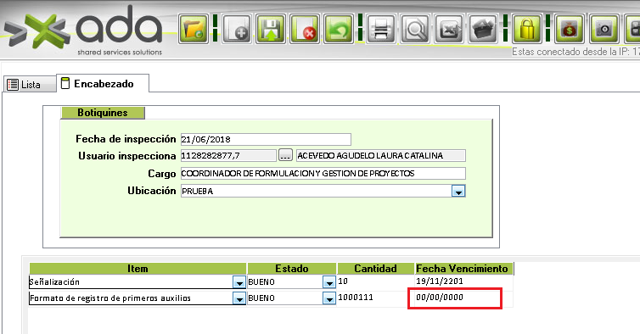Click the ellipsis button beside Usuario inspecciona
Image resolution: width=640 pixels, height=334 pixels.
[285, 155]
